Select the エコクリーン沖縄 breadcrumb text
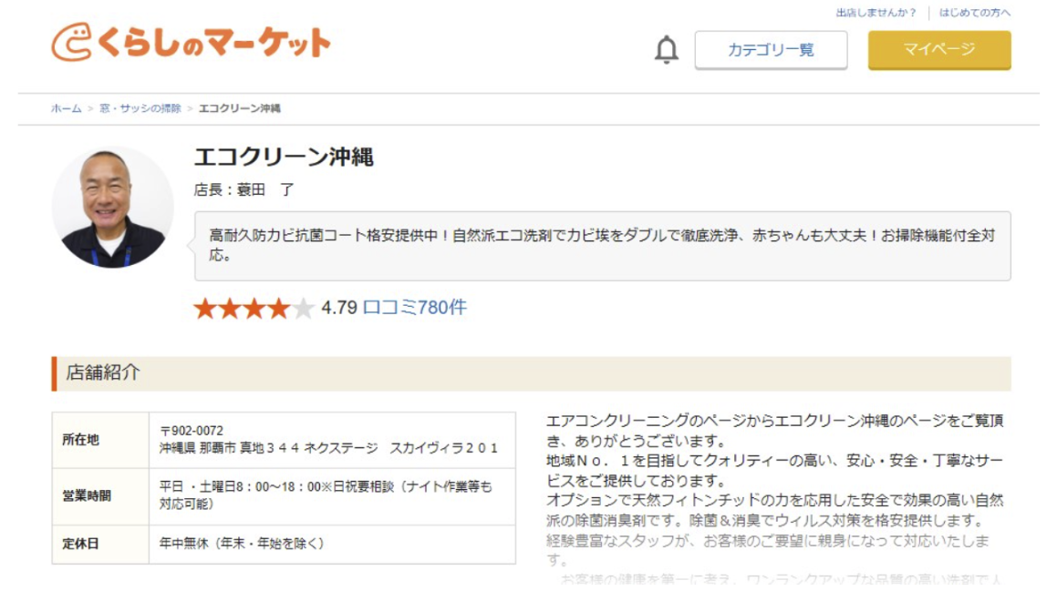Image resolution: width=1057 pixels, height=591 pixels. coord(239,108)
